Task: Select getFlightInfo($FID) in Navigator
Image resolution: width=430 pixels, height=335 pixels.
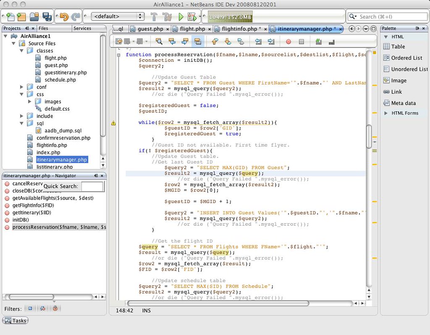Action: click(x=33, y=206)
